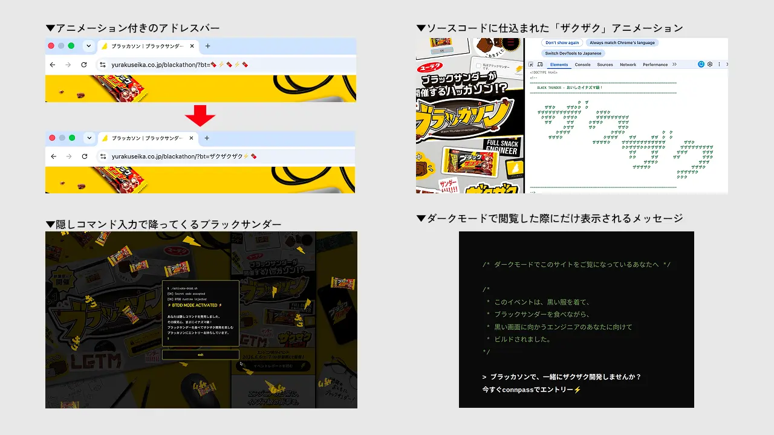Open DevTools settings gear

[710, 64]
